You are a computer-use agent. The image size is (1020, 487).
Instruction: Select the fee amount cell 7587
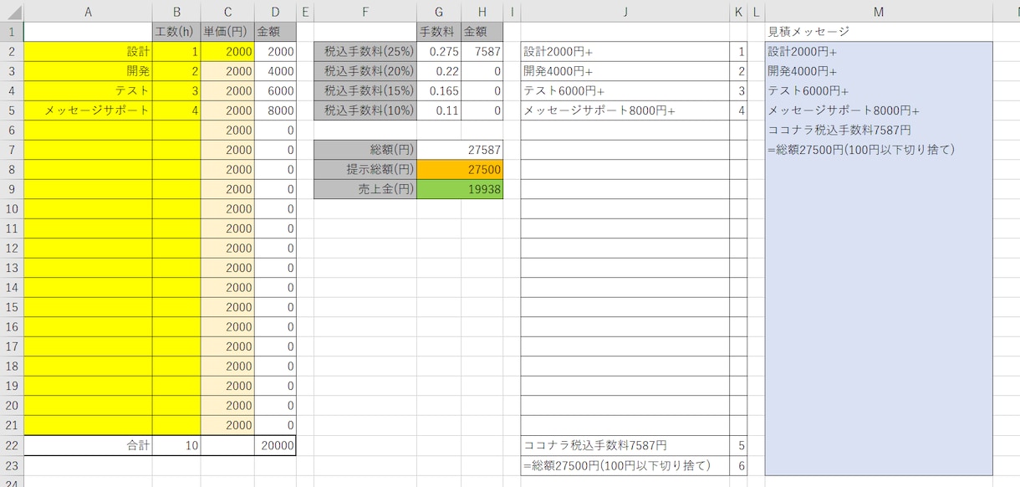tap(482, 52)
